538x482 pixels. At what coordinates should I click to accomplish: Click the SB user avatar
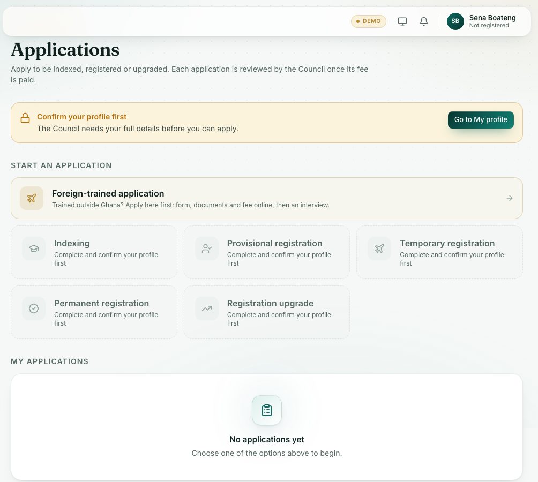tap(455, 21)
